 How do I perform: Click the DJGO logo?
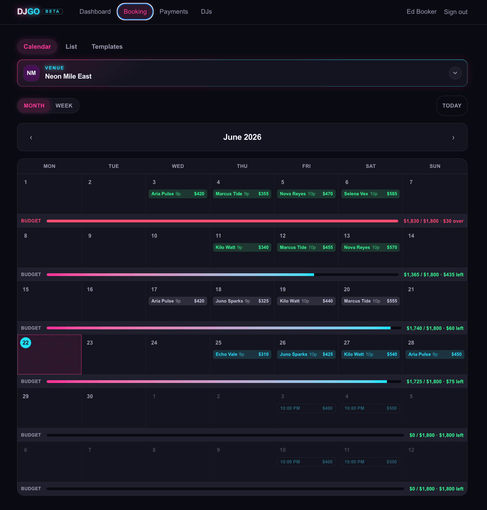pyautogui.click(x=28, y=12)
